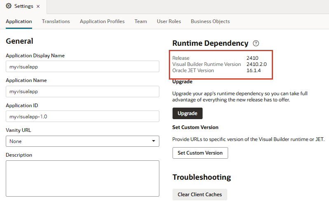
Task: Click the Set Custom Version button
Action: tap(200, 153)
